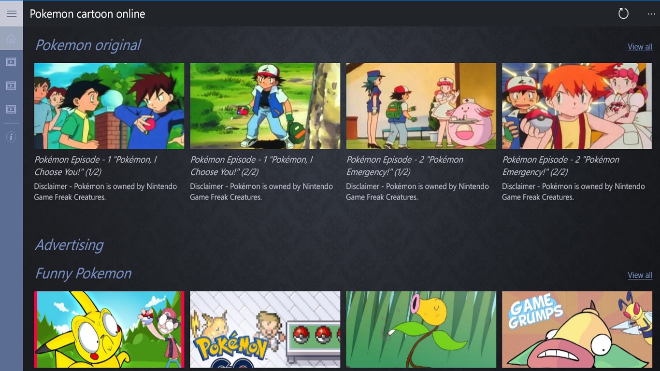Image resolution: width=660 pixels, height=371 pixels.
Task: Open the Game Grumps video thumbnail
Action: [576, 329]
